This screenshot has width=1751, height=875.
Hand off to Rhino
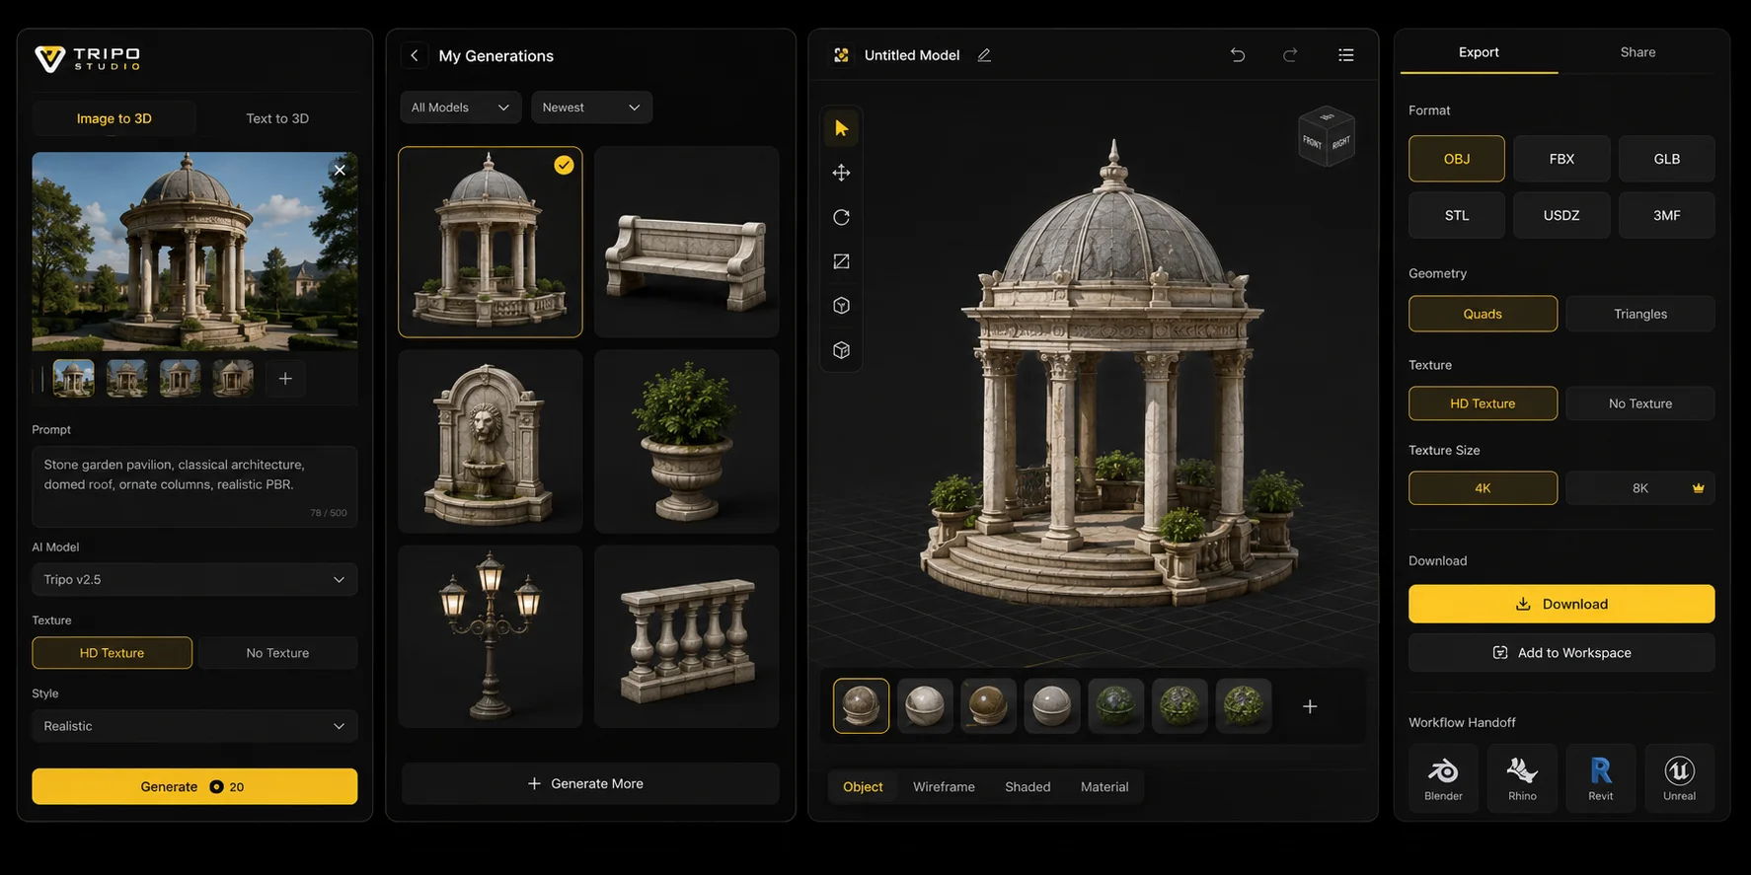[1522, 778]
